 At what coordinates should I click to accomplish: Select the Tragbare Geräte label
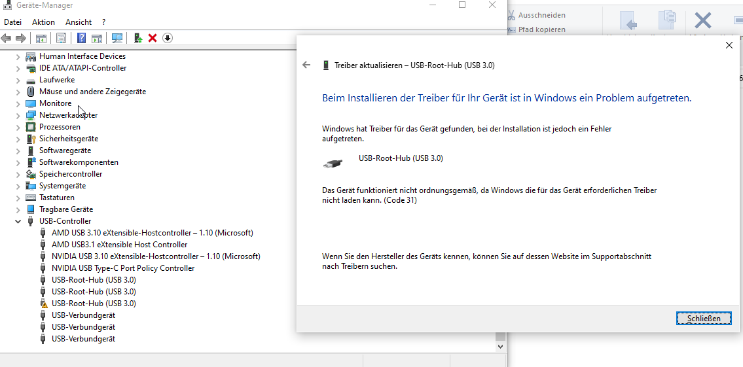point(66,209)
